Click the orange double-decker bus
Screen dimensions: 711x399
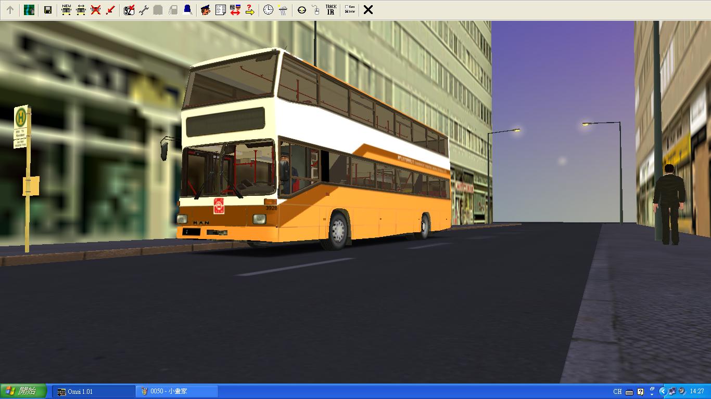[312, 151]
